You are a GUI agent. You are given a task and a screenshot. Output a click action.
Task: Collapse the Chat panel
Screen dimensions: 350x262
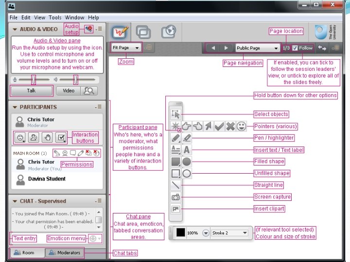(x=15, y=201)
